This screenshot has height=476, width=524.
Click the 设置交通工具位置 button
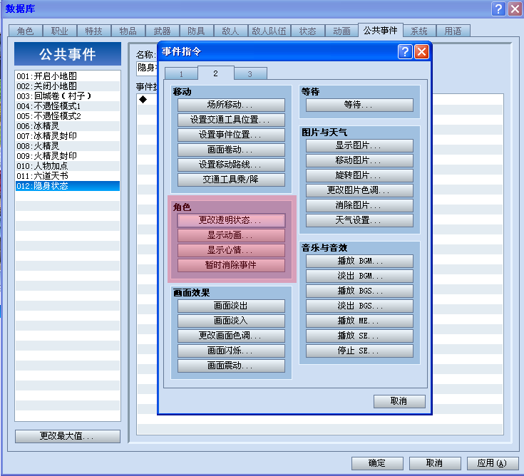[231, 120]
